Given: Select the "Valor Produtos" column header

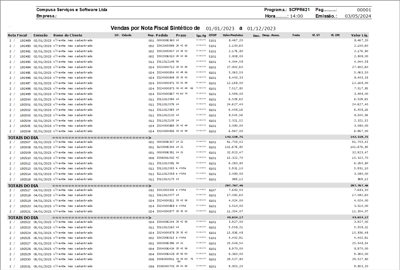Looking at the screenshot, I should [233, 35].
